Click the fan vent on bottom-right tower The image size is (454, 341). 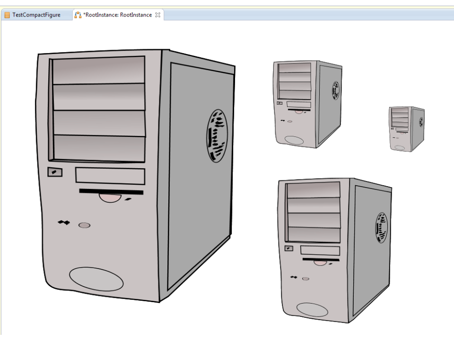click(x=381, y=227)
